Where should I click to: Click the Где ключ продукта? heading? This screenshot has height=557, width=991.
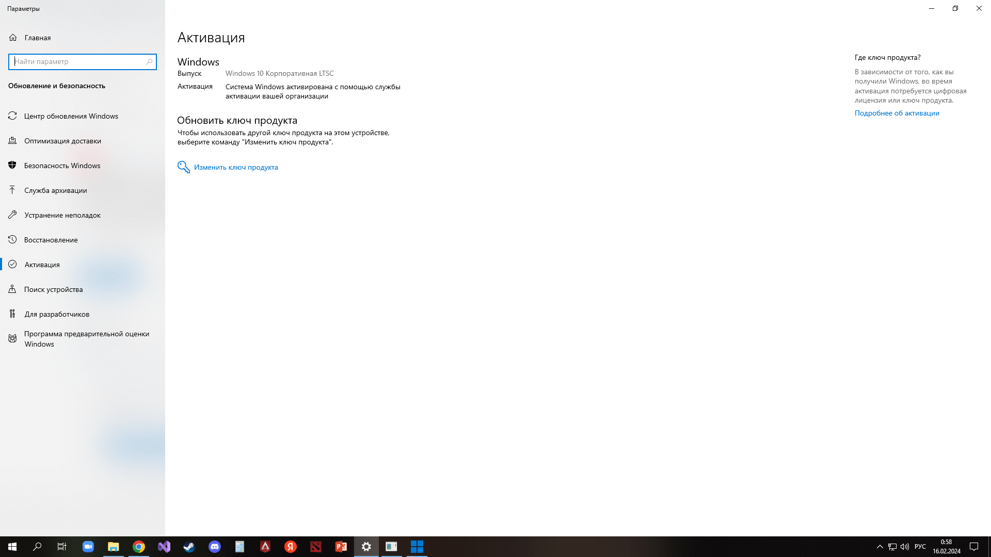tap(887, 57)
